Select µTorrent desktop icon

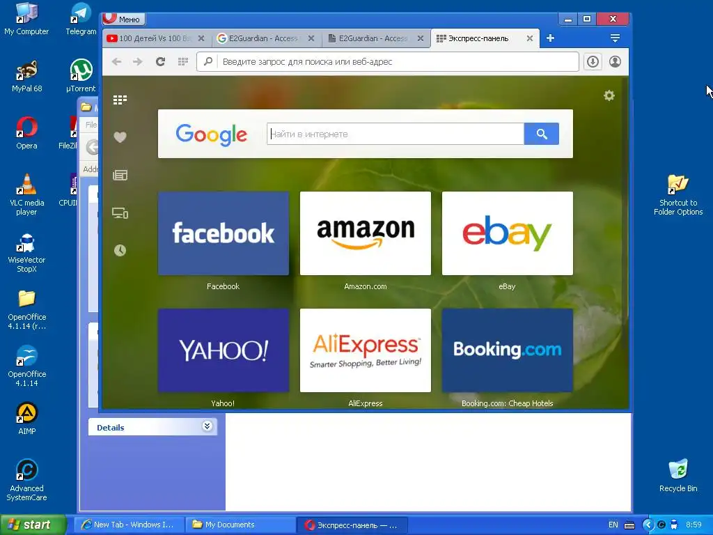click(81, 77)
